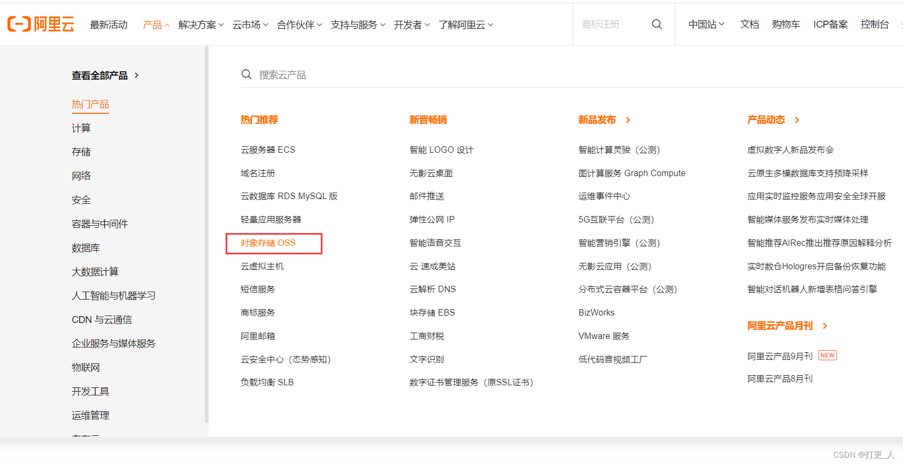The width and height of the screenshot is (903, 464).
Task: Open the 中国站 region dropdown
Action: point(706,24)
